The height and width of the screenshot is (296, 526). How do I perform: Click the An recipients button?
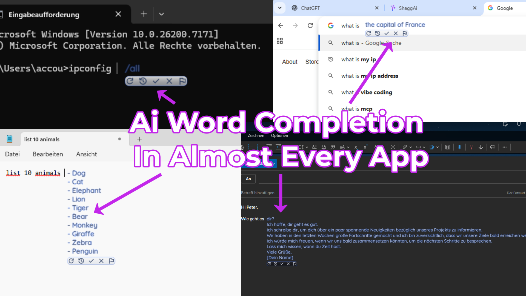248,179
